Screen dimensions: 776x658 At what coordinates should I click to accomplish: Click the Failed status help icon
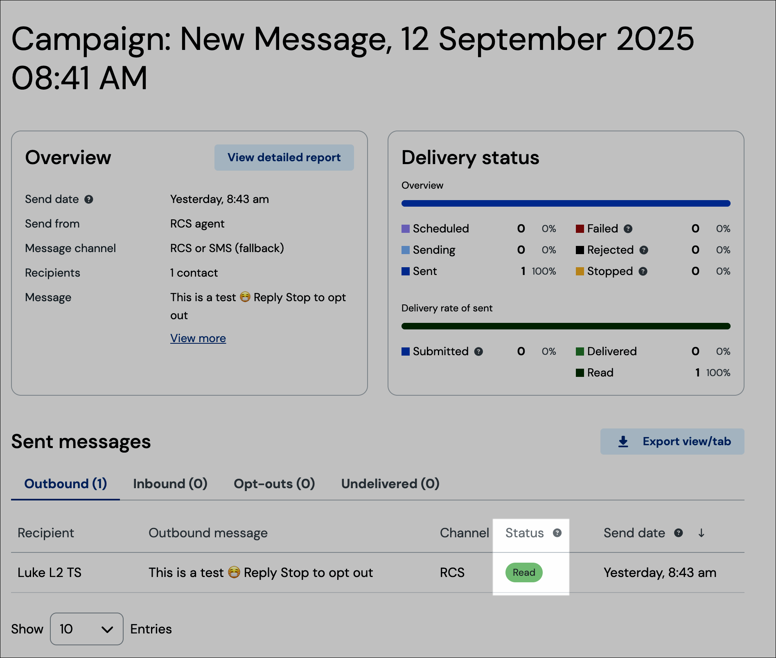[628, 229]
